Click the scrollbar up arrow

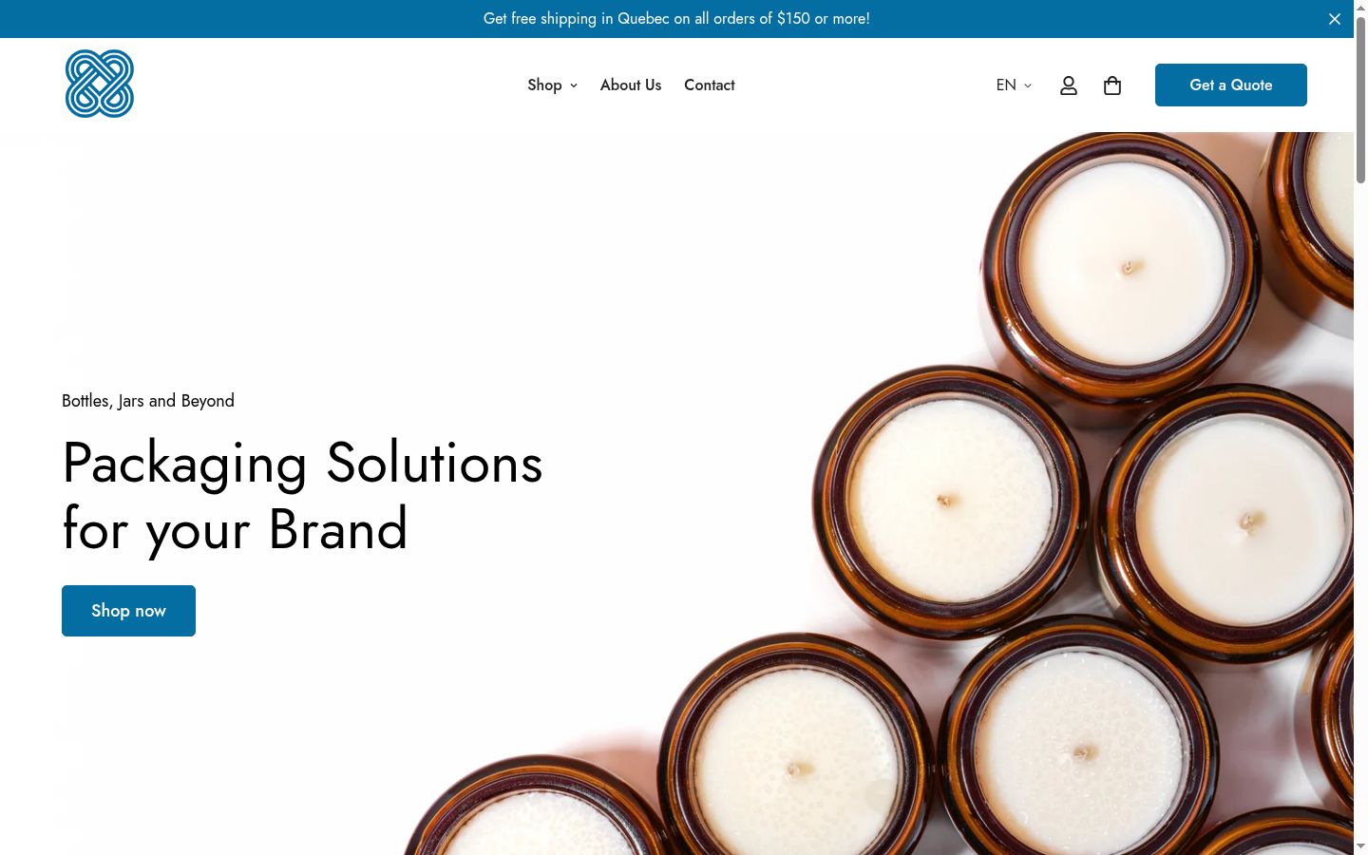pos(1360,8)
